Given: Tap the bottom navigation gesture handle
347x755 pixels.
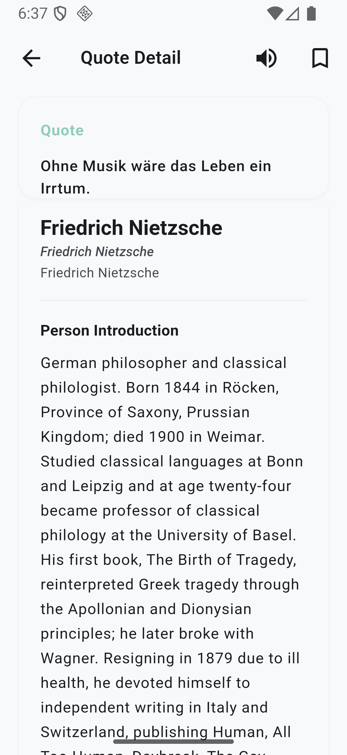Looking at the screenshot, I should 173,742.
